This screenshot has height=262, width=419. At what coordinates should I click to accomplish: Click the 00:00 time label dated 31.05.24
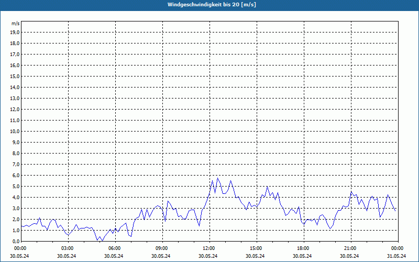pos(398,248)
